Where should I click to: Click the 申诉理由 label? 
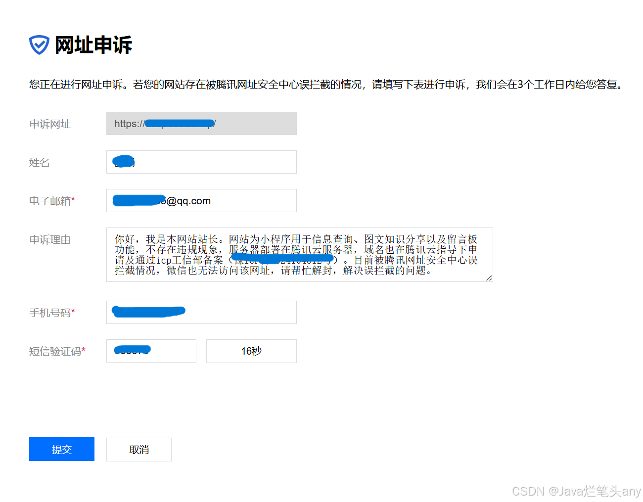(50, 240)
